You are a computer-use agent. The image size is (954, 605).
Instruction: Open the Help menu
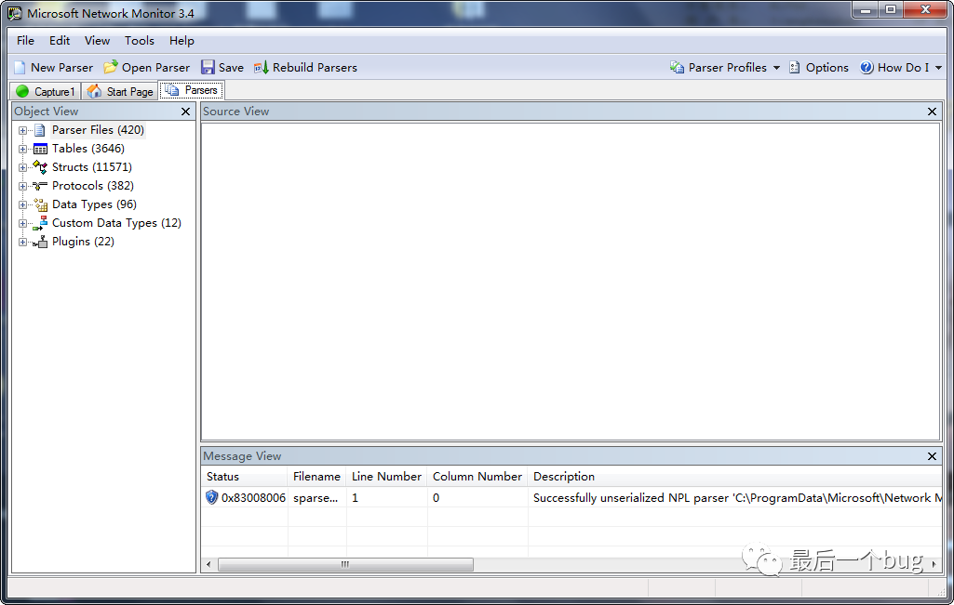point(181,41)
